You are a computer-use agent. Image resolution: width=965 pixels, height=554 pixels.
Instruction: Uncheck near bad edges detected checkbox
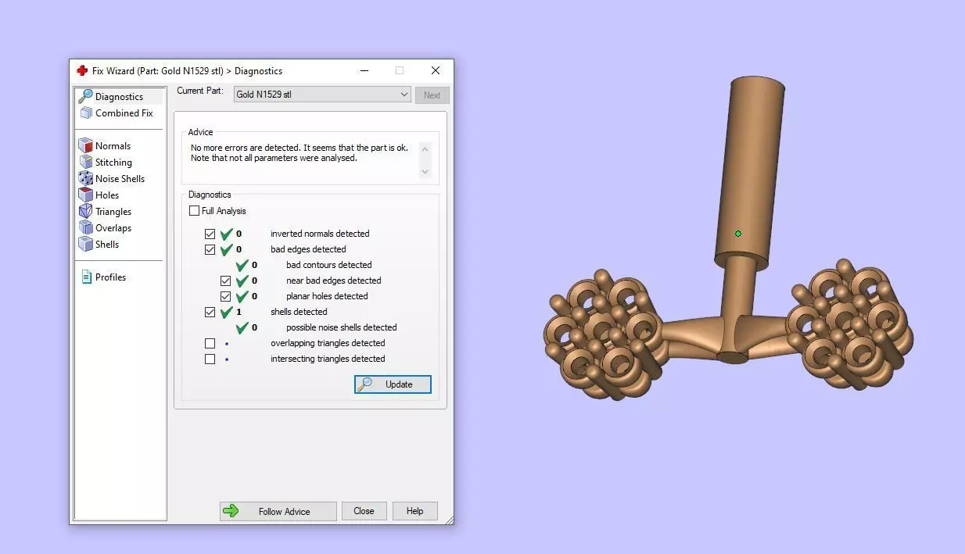[225, 281]
